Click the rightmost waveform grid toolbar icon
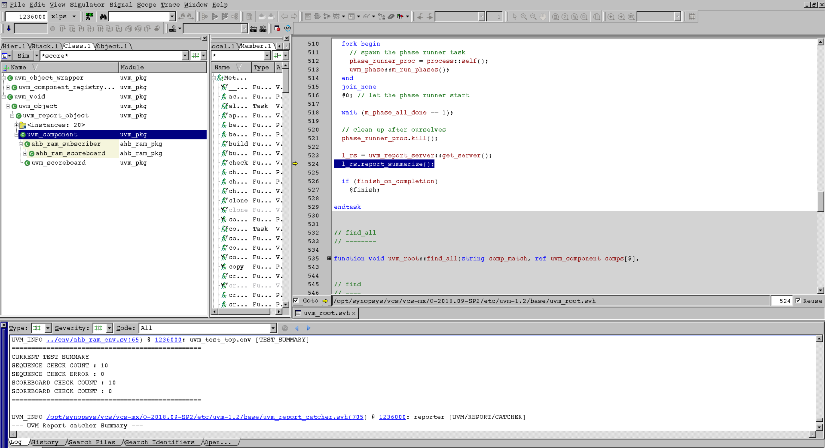 [x=692, y=16]
